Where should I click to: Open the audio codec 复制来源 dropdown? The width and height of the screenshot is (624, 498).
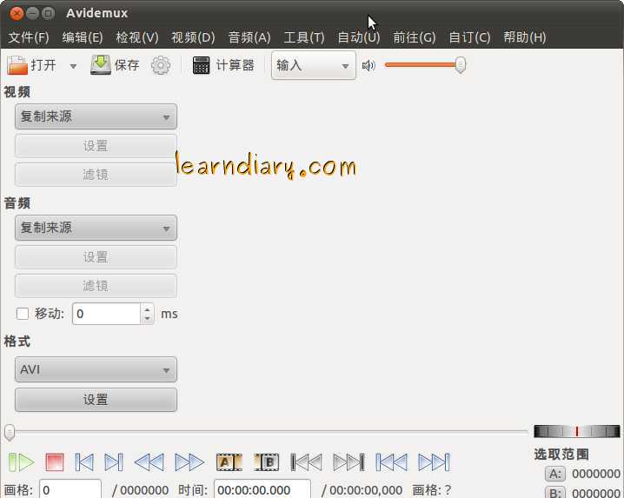pyautogui.click(x=96, y=228)
